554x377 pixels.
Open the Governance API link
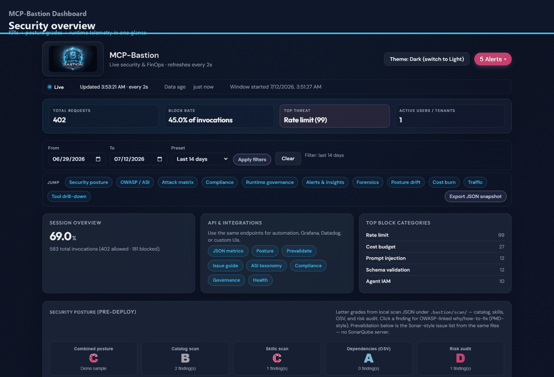pyautogui.click(x=226, y=280)
